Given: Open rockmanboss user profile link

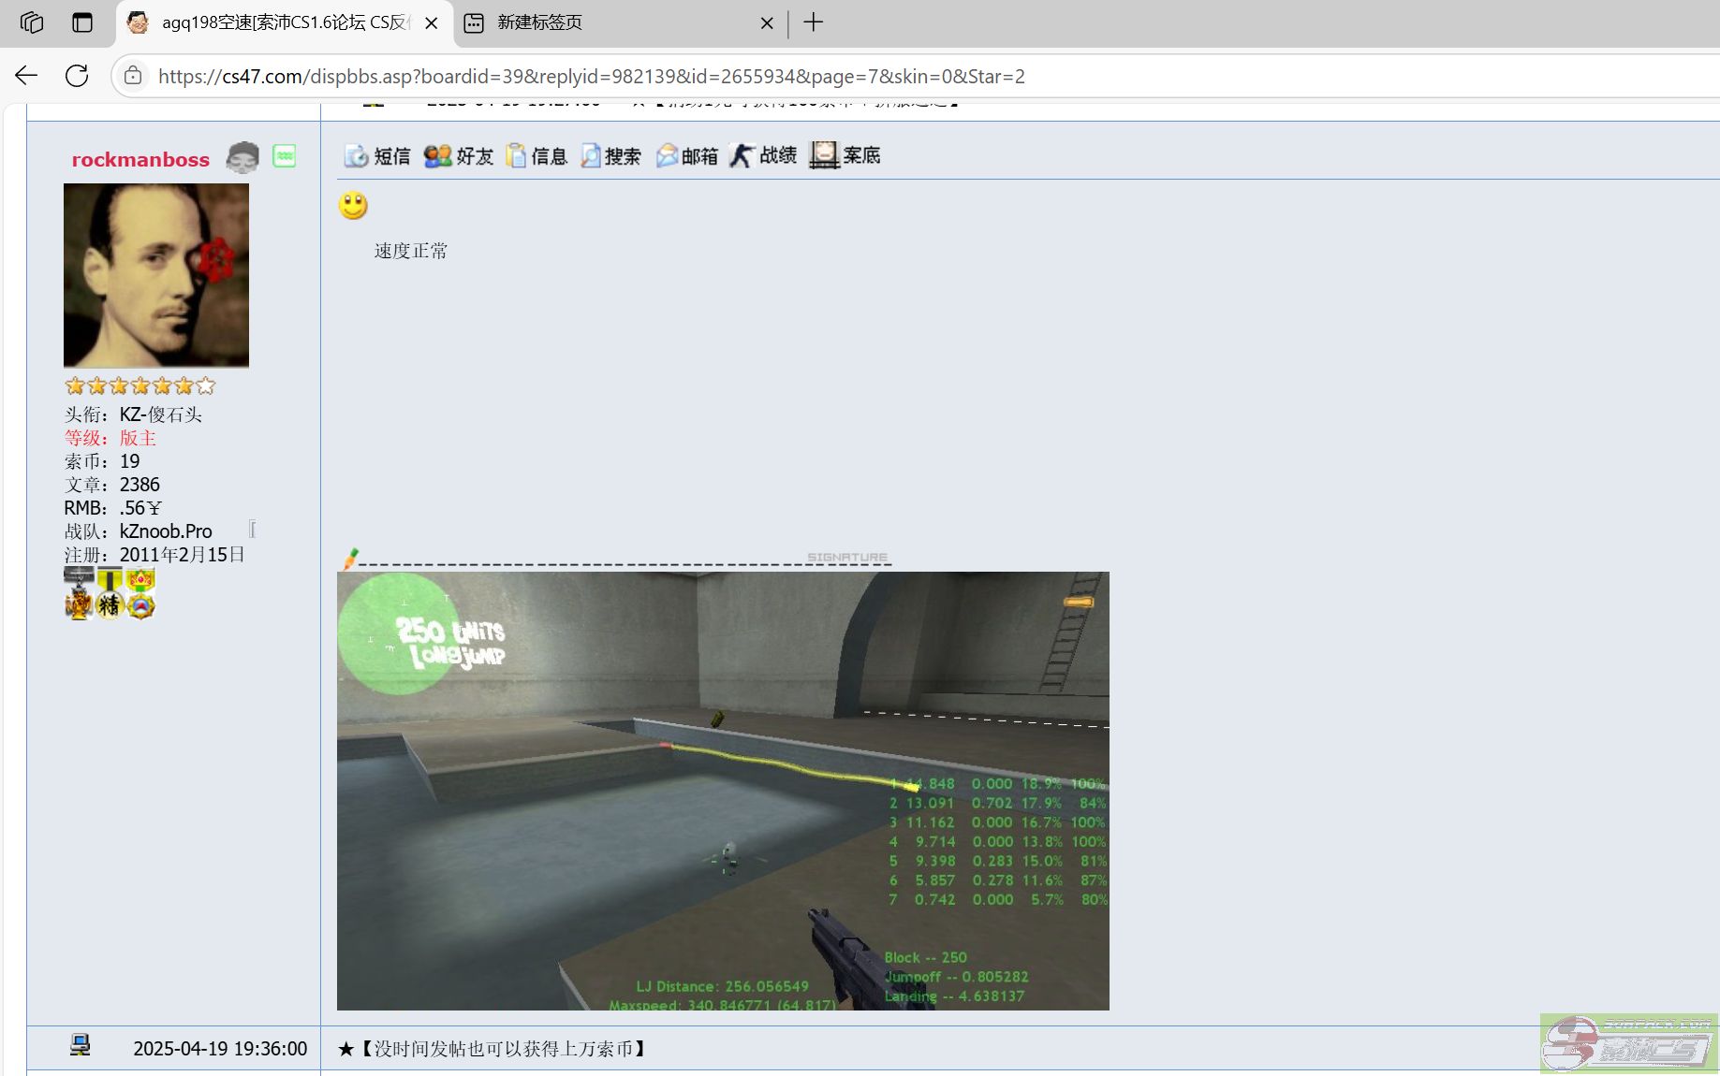Looking at the screenshot, I should pyautogui.click(x=140, y=160).
